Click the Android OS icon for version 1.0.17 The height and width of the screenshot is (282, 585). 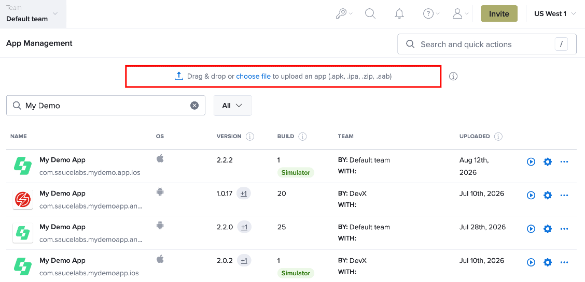tap(160, 192)
